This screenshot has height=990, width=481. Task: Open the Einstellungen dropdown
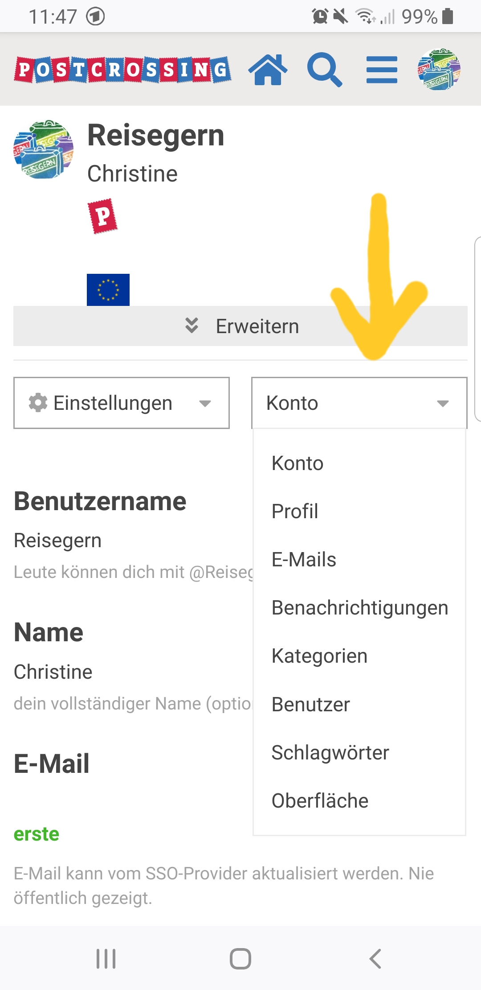tap(122, 403)
